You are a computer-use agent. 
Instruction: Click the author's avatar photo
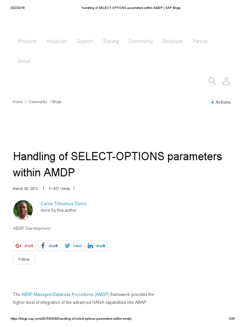[x=23, y=210]
